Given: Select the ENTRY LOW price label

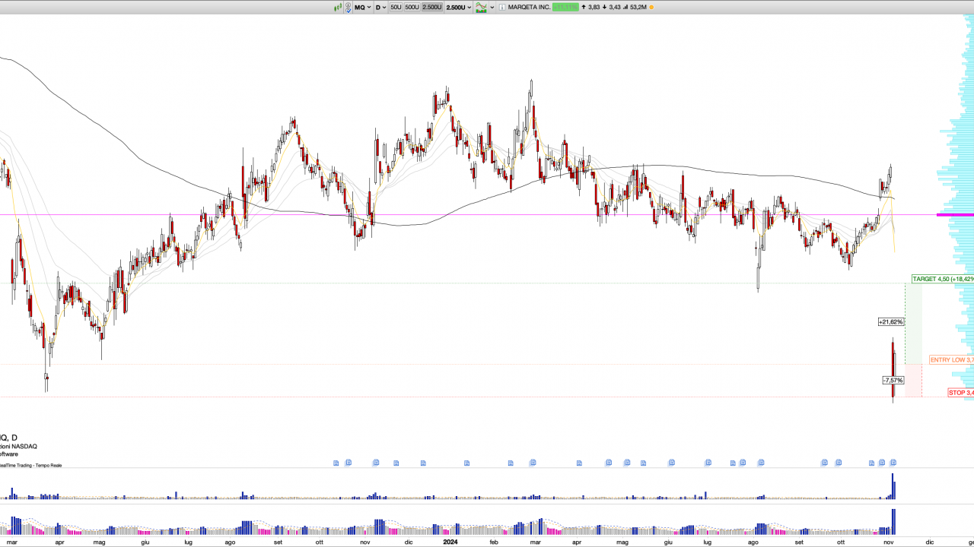Looking at the screenshot, I should [x=952, y=360].
